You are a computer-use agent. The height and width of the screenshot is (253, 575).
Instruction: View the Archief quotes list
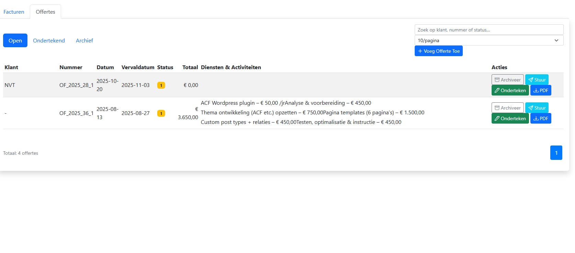[x=84, y=40]
